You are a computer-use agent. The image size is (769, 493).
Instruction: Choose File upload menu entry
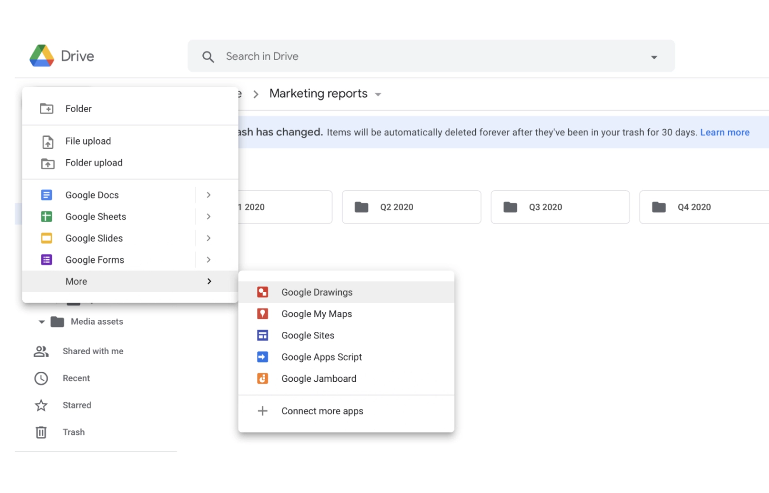click(x=130, y=141)
